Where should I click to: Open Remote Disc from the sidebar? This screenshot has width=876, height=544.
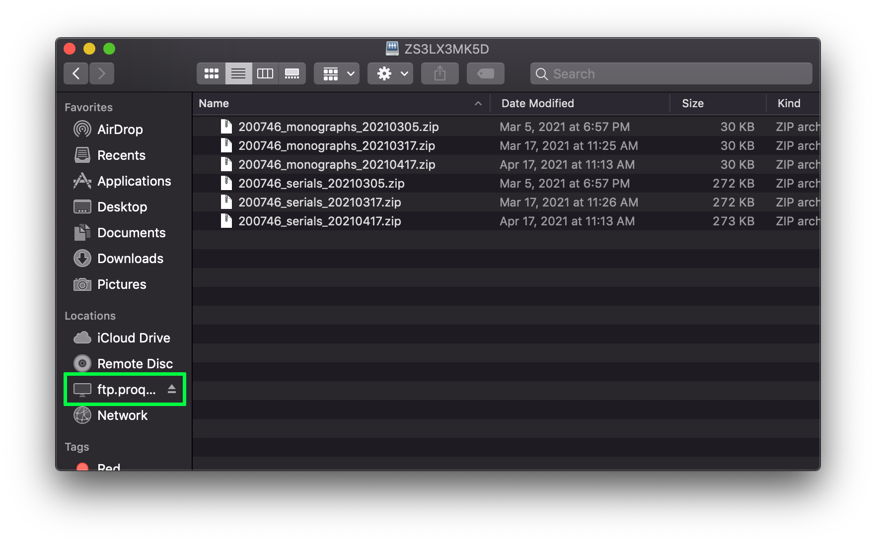click(135, 363)
